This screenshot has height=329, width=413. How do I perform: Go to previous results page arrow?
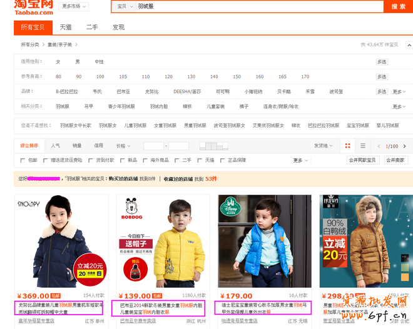point(377,146)
